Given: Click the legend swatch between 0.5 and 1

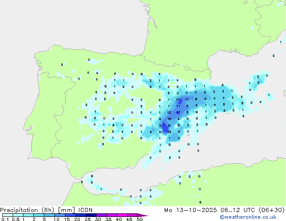Looking at the screenshot, I should (18, 215).
